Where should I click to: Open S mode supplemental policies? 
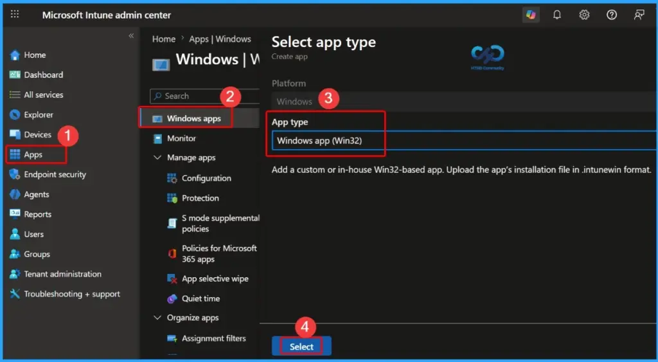pos(220,223)
